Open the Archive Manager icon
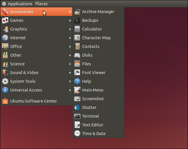188x149 pixels. 77,12
